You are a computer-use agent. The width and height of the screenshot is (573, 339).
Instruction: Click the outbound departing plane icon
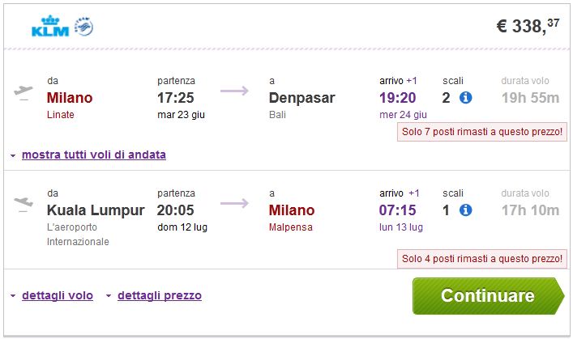(24, 91)
